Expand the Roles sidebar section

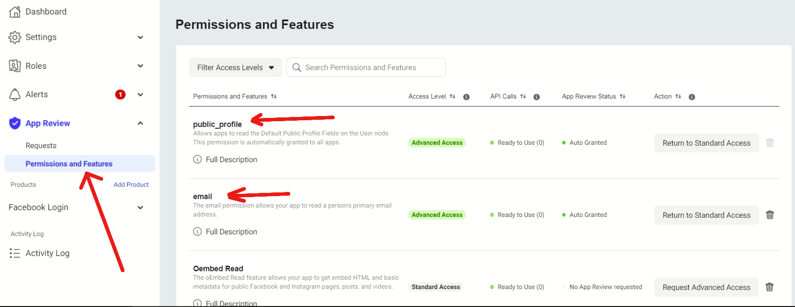click(x=140, y=66)
